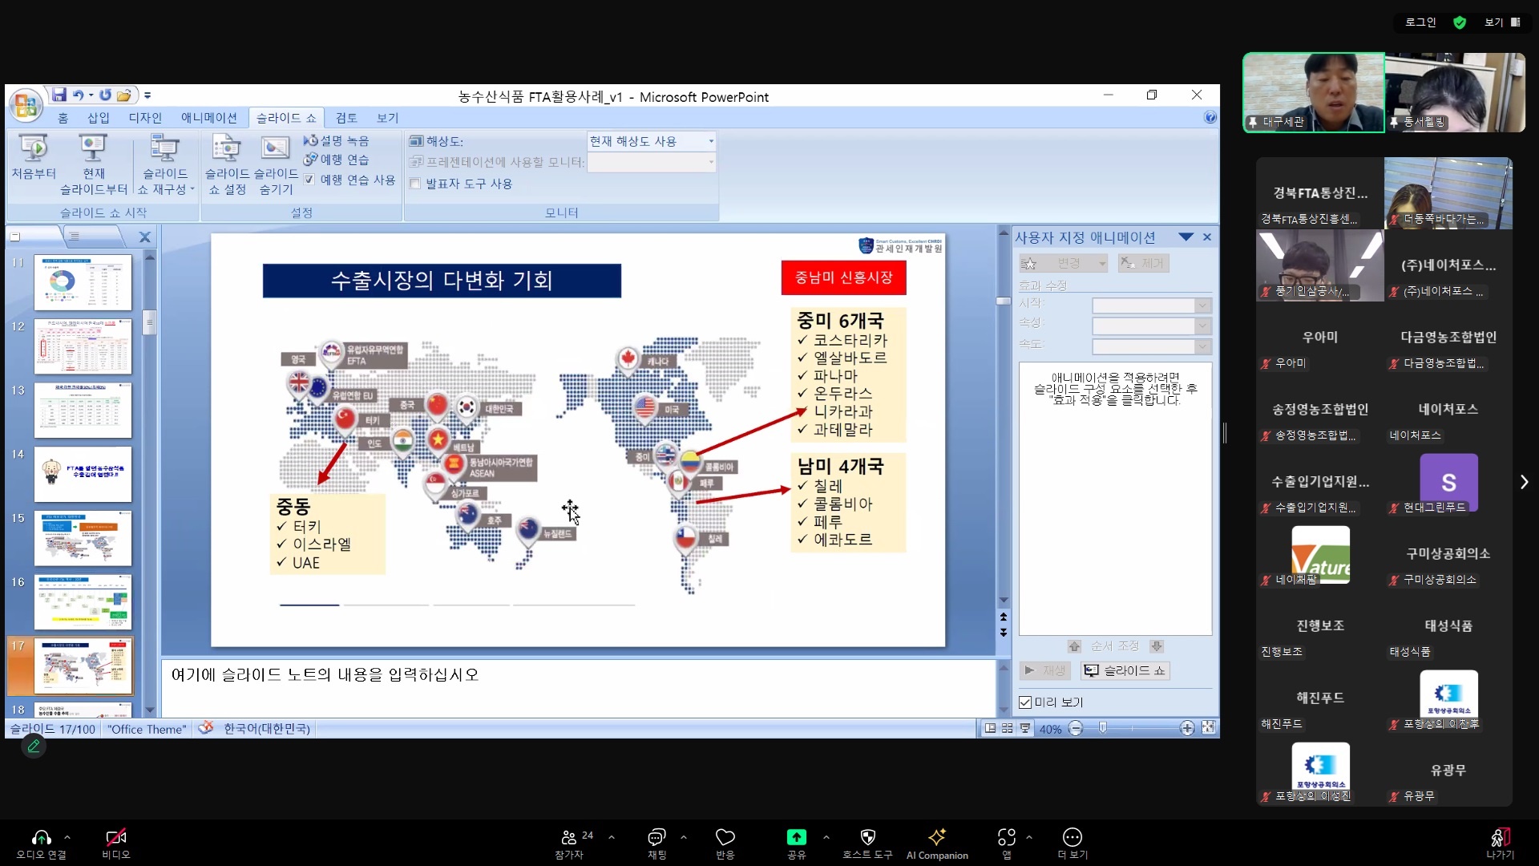Click the Redo icon in the Quick Access toolbar
Viewport: 1539px width, 866px height.
click(105, 95)
